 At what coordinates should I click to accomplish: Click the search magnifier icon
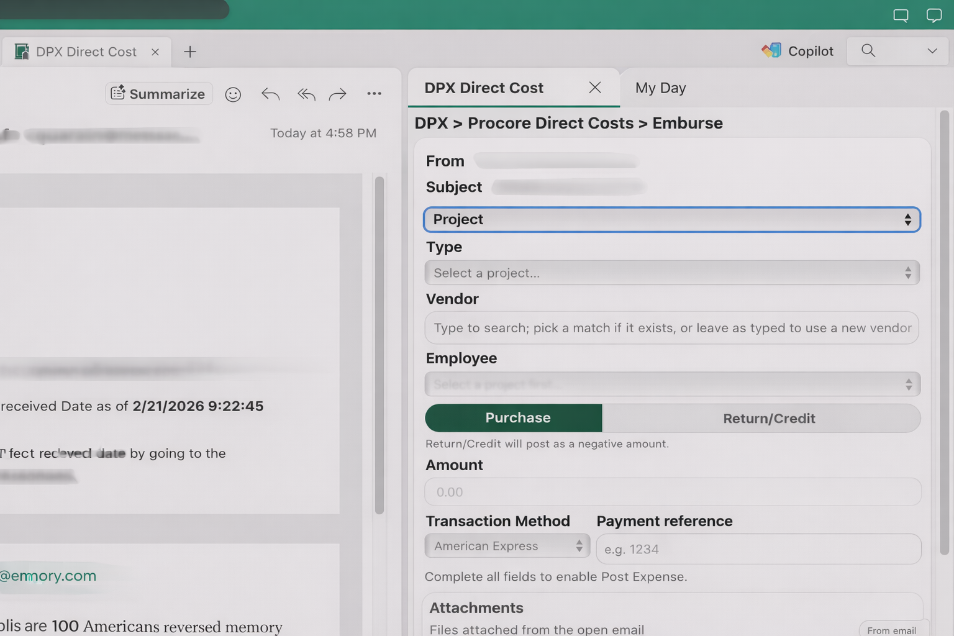868,51
